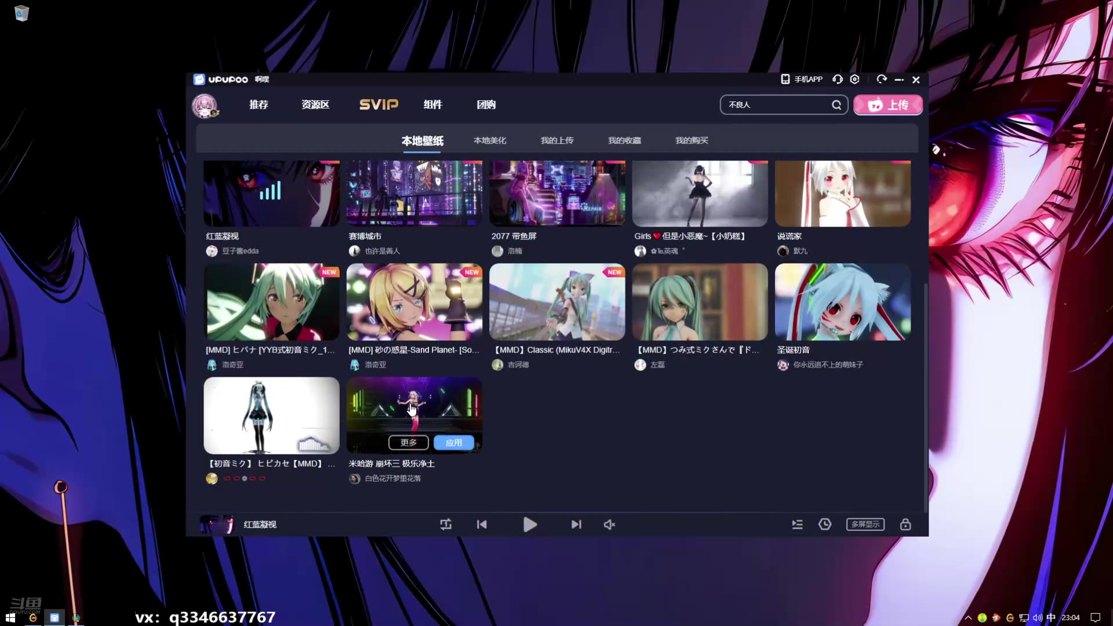Screen dimensions: 1113x626
Task: Select the 红蓝凝视 wallpaper thumbnail
Action: coord(271,194)
